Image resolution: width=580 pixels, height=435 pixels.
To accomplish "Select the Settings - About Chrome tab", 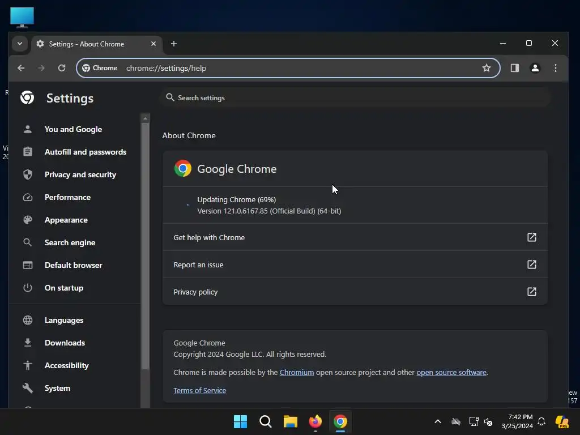I will click(96, 44).
